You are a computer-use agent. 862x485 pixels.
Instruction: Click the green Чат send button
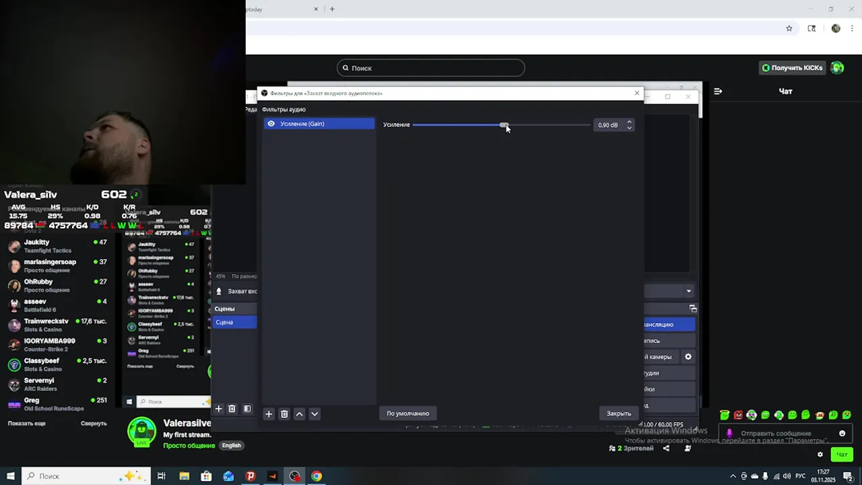coord(842,454)
